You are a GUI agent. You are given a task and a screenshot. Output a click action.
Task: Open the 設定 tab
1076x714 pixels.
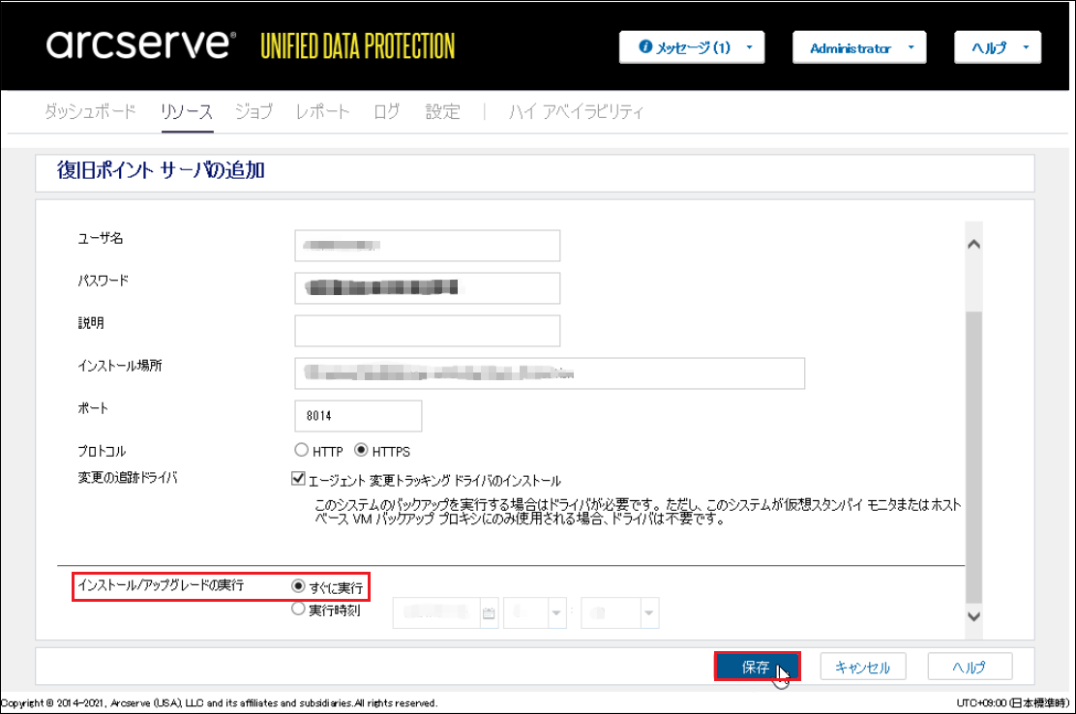442,111
